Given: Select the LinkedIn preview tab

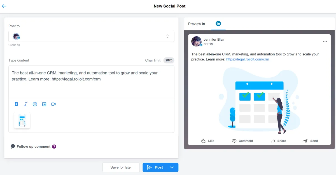Looking at the screenshot, I should pyautogui.click(x=218, y=24).
